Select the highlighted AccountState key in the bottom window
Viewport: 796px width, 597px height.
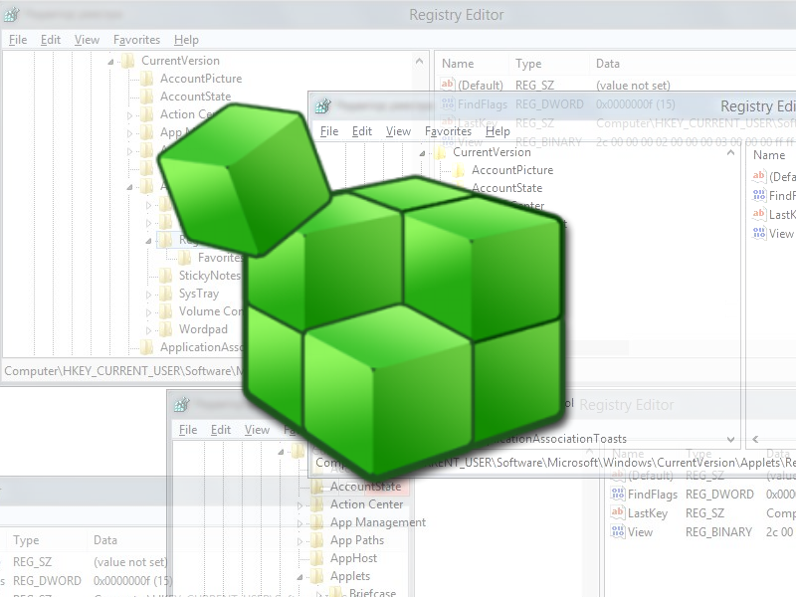tap(365, 487)
